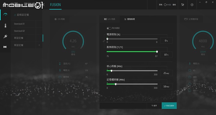Click the tCL timing icon
Image resolution: width=216 pixels, height=115 pixels.
tap(190, 70)
